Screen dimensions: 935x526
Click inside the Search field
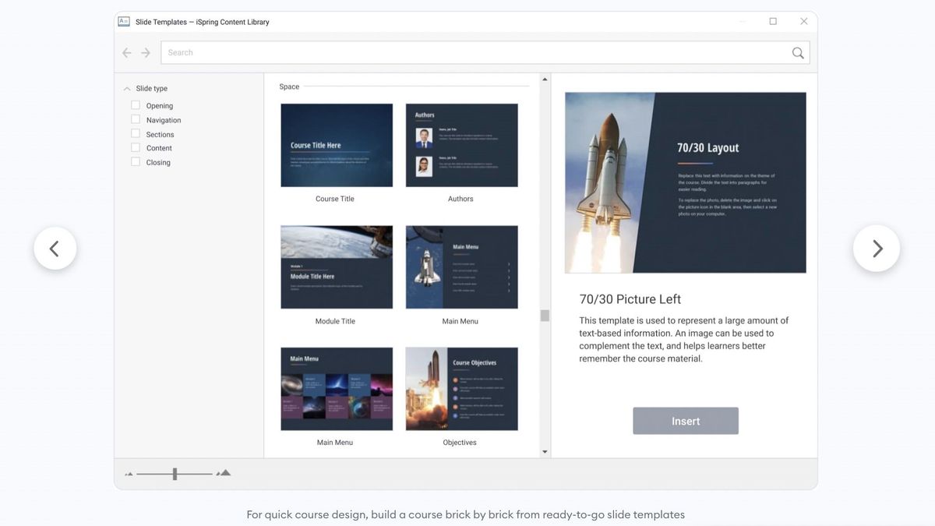[390, 52]
